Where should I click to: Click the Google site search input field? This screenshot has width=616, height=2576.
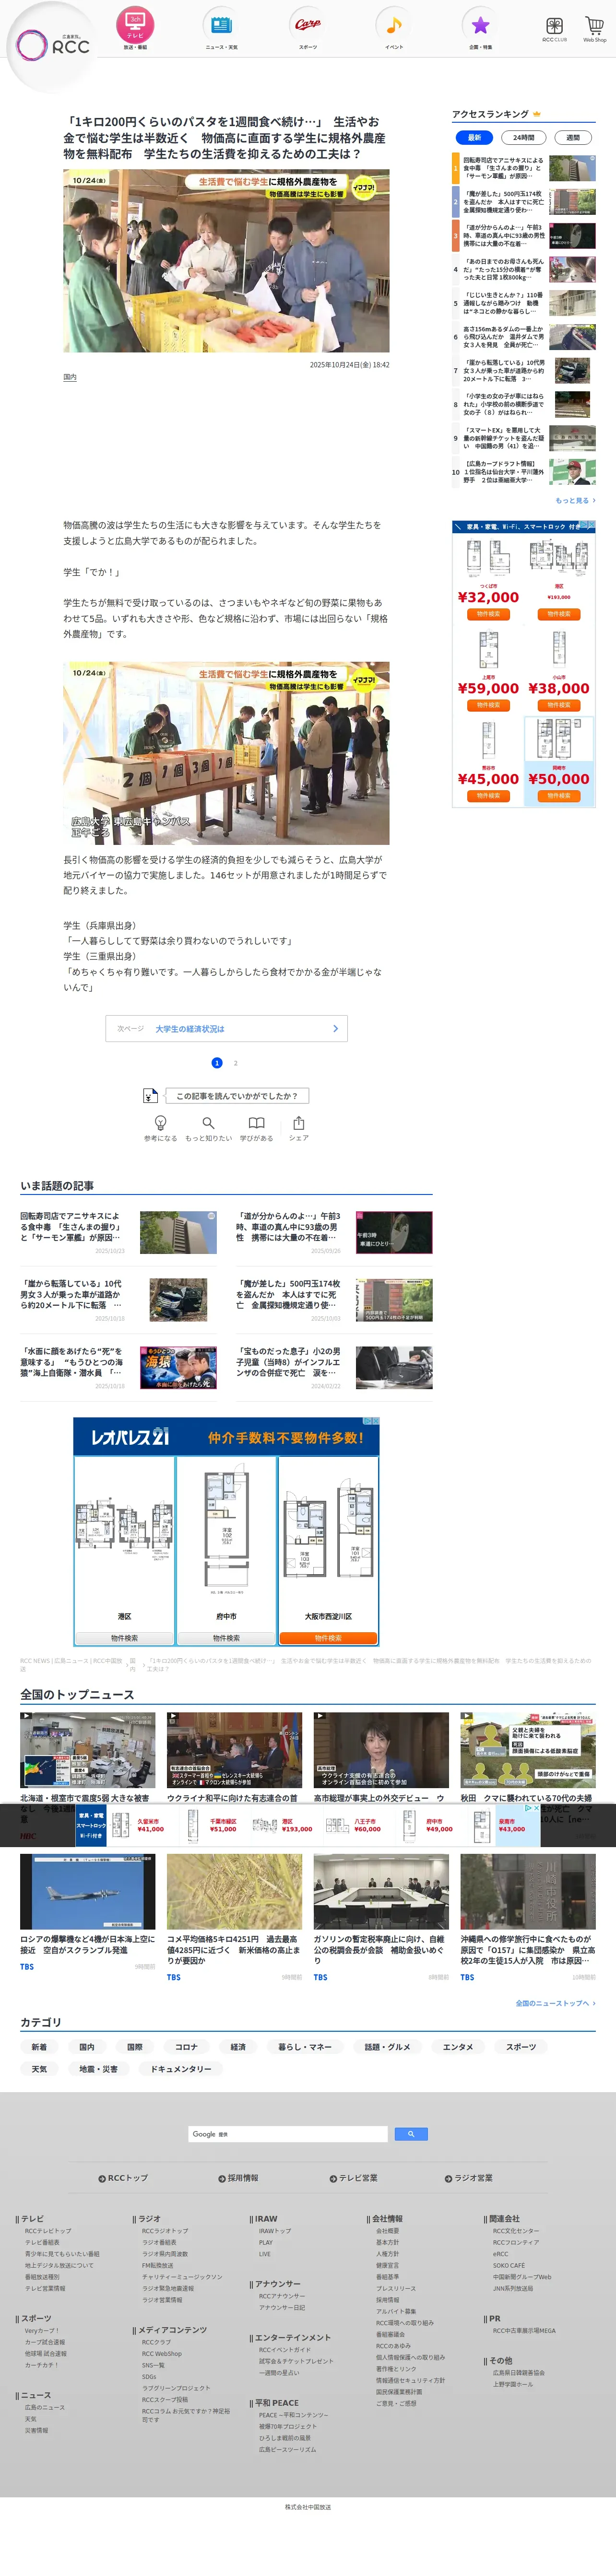click(x=288, y=2134)
